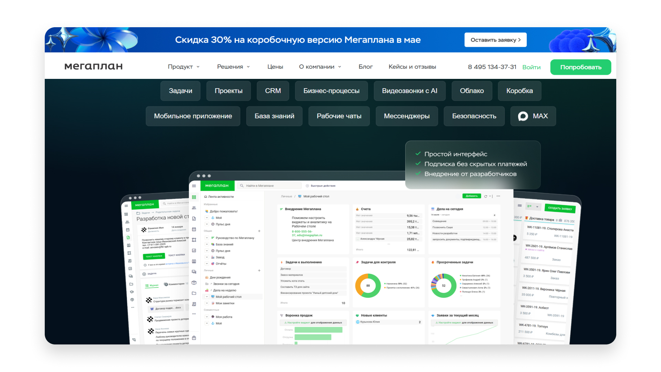Image resolution: width=661 pixels, height=372 pixels.
Task: Open the bag icon at the center sidebar bottom
Action: [x=194, y=338]
